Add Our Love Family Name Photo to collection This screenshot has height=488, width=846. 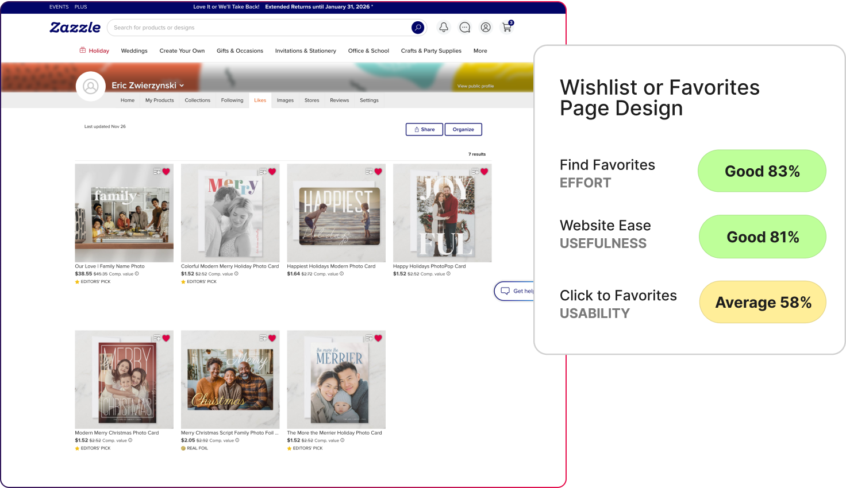pos(157,172)
